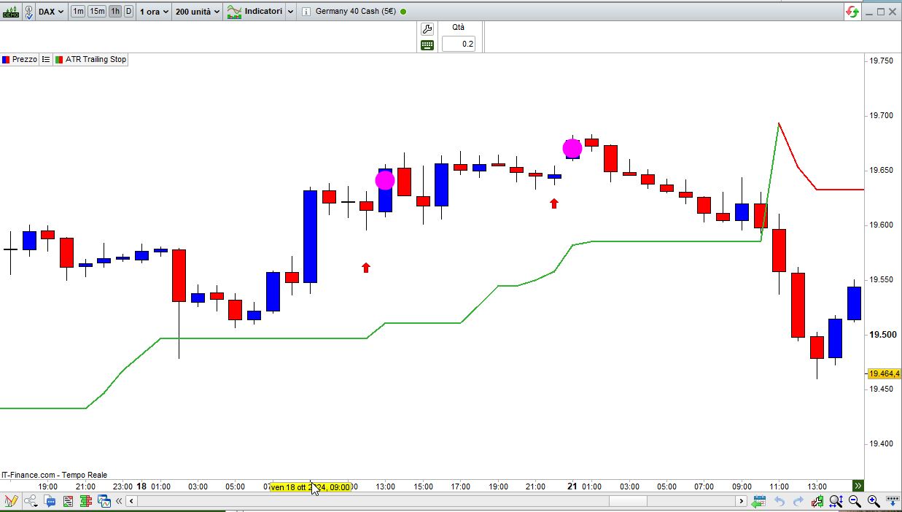Click the ATR Trailing Stop indicator label
The height and width of the screenshot is (512, 902).
pyautogui.click(x=90, y=59)
